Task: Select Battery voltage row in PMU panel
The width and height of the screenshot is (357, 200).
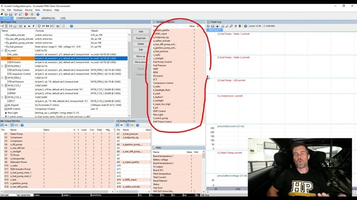Action: (177, 159)
